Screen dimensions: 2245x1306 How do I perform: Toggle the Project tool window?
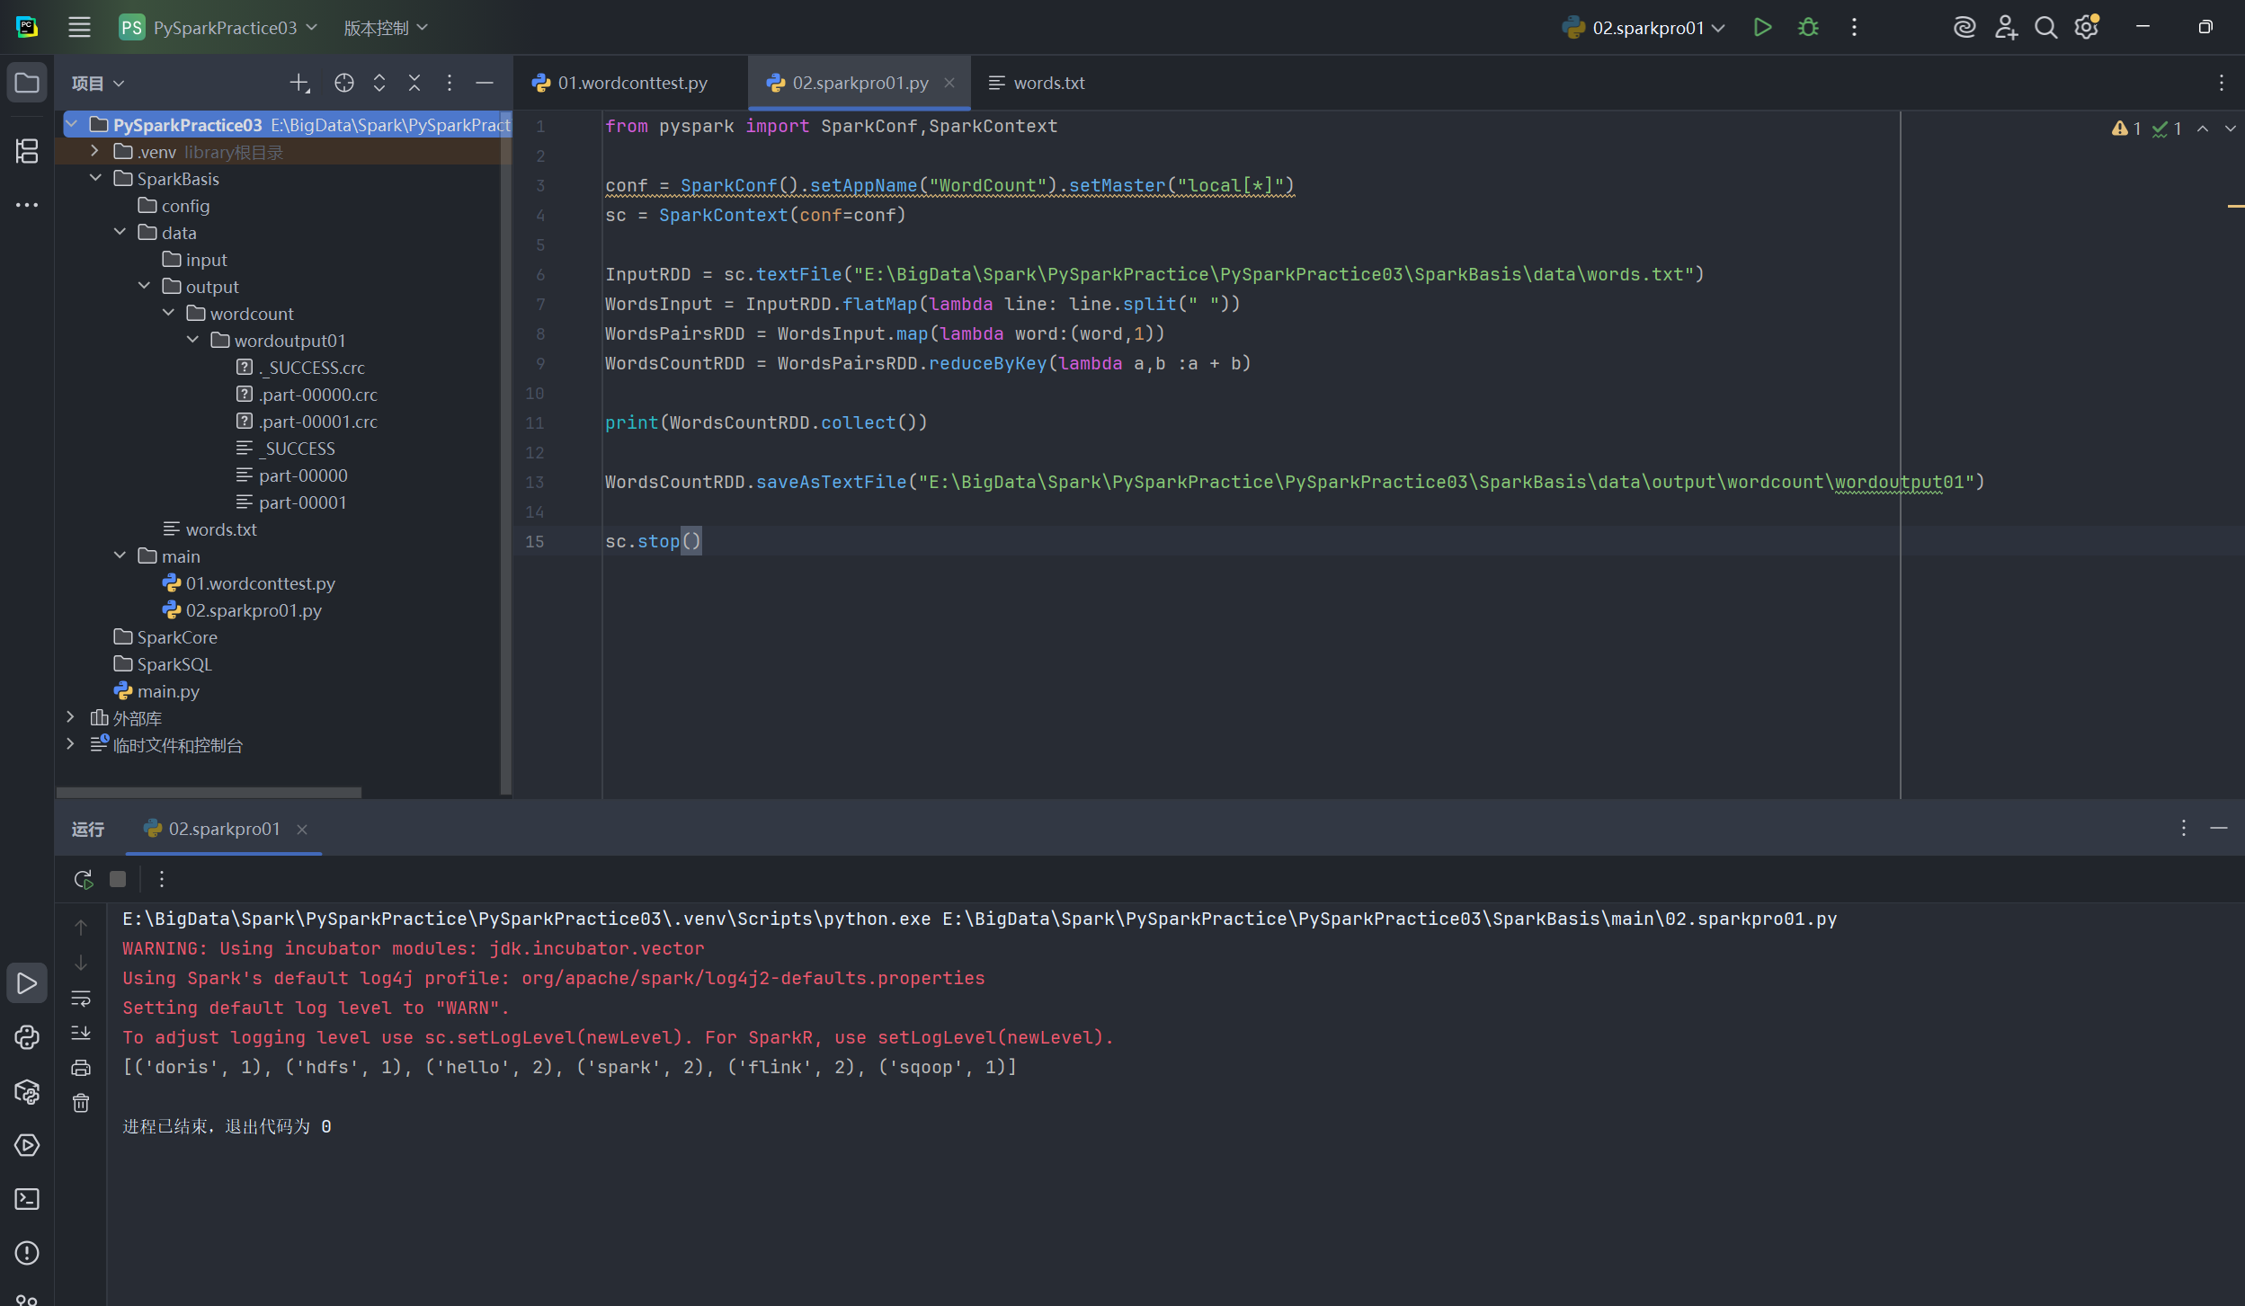[27, 83]
